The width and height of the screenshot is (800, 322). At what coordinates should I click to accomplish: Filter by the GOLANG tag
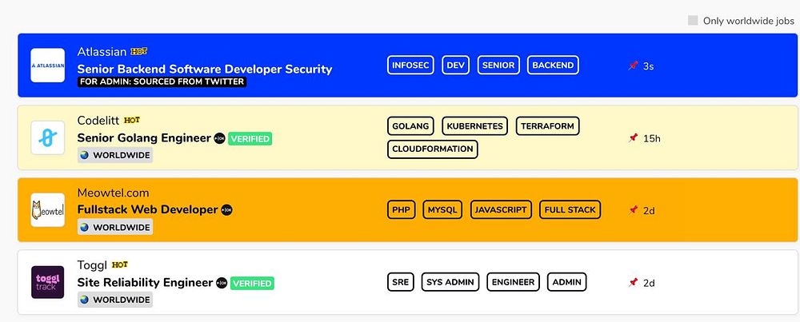tap(410, 126)
